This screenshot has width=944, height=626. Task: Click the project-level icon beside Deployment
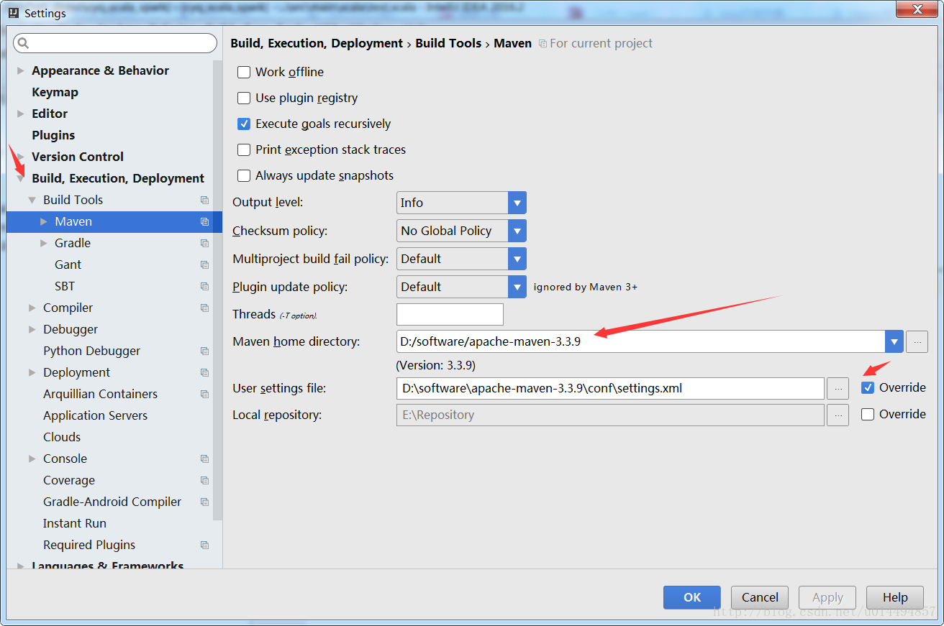[x=204, y=372]
